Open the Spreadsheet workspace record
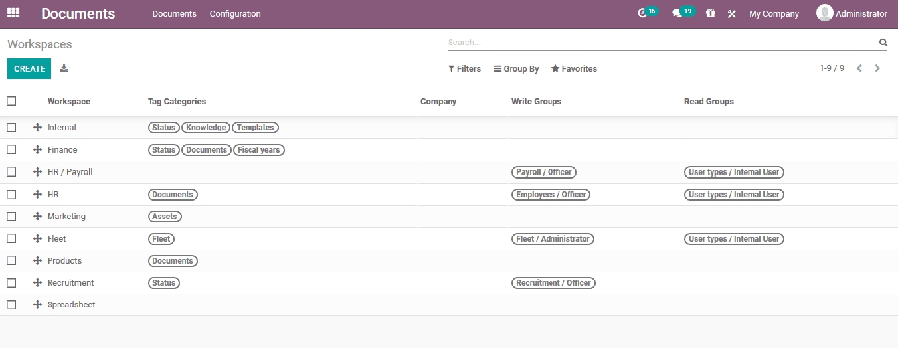 [x=72, y=305]
